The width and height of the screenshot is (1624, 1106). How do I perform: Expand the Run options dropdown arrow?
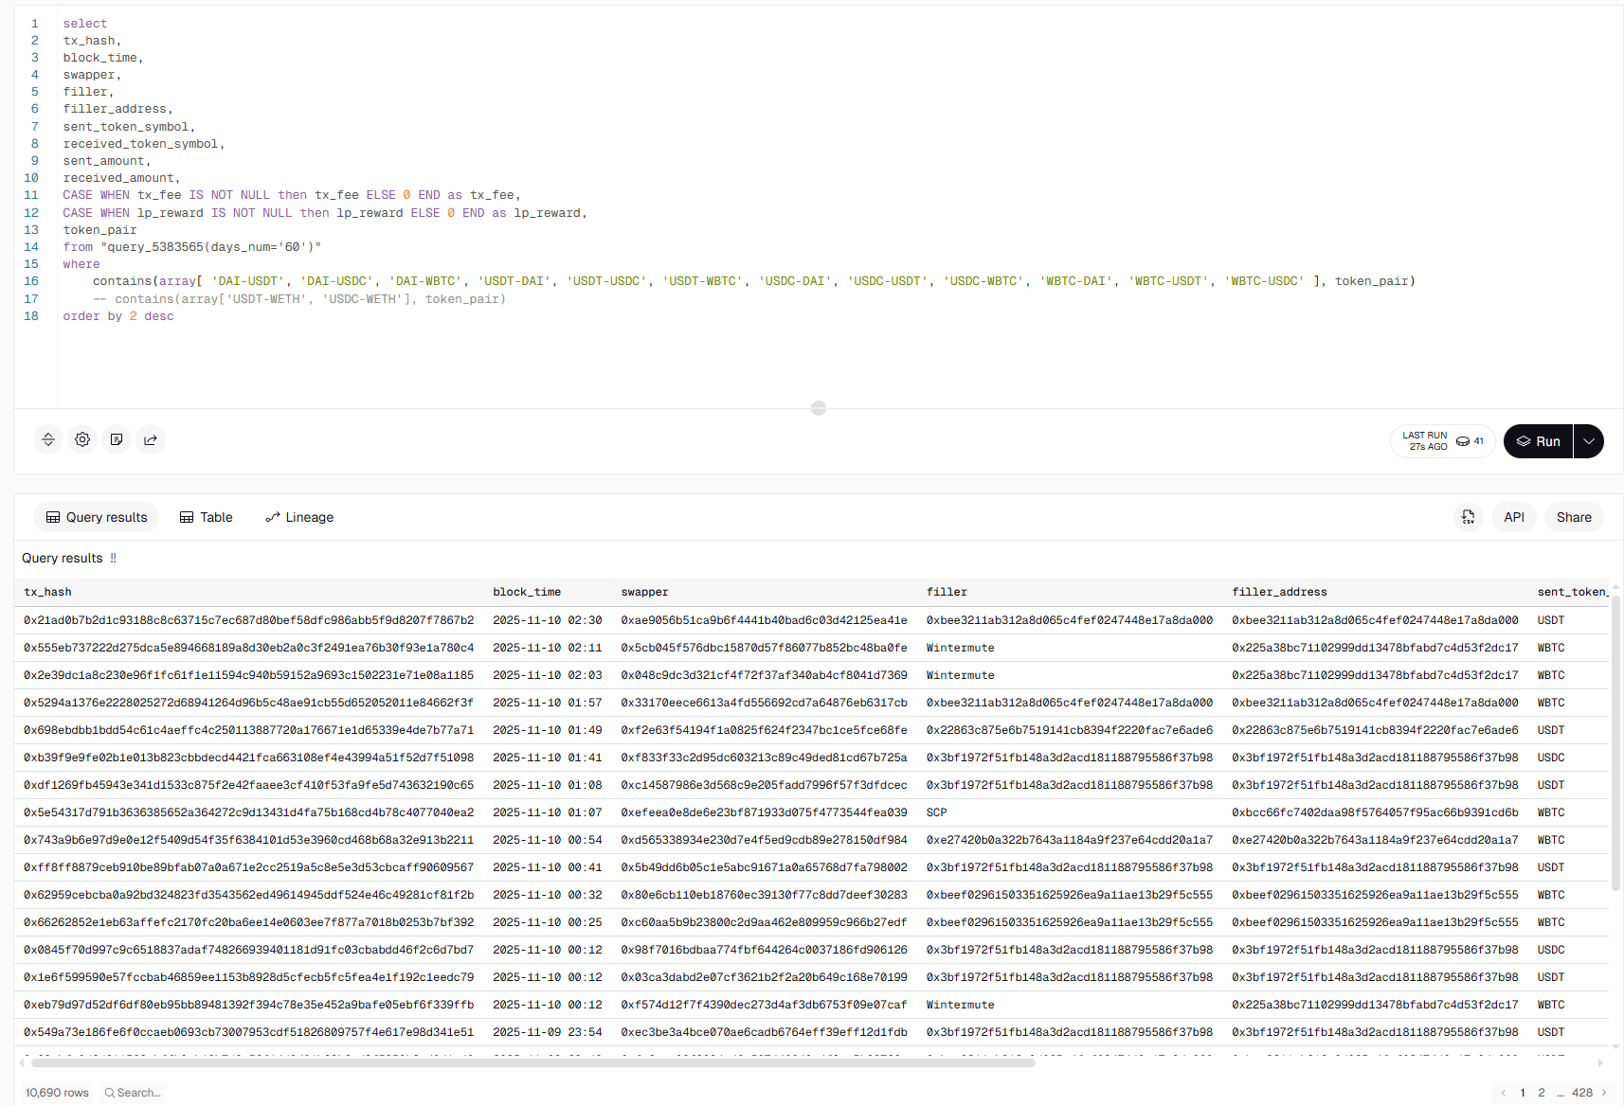click(x=1589, y=441)
